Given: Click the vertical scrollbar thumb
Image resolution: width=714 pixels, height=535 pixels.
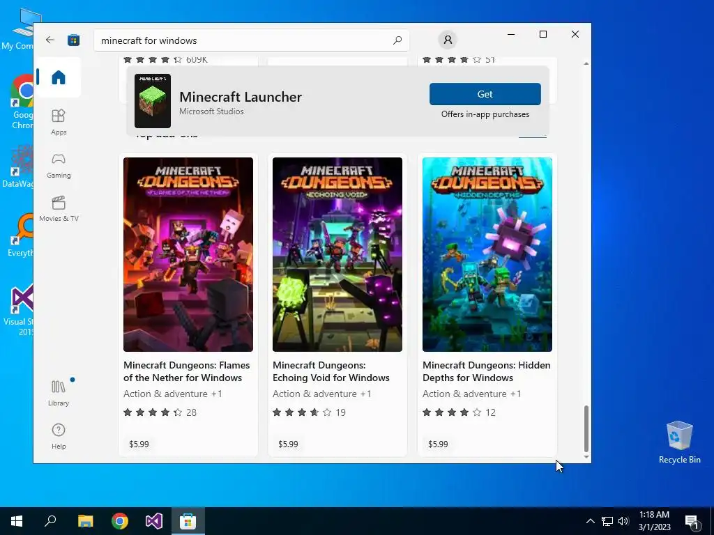Looking at the screenshot, I should pos(586,428).
